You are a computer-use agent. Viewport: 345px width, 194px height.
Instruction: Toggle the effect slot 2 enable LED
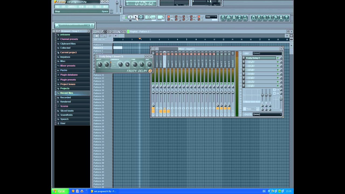point(278,62)
